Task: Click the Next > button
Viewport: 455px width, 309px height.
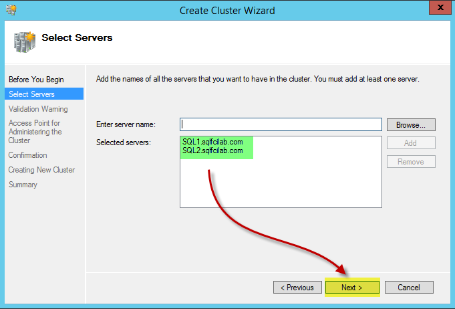Action: click(352, 288)
